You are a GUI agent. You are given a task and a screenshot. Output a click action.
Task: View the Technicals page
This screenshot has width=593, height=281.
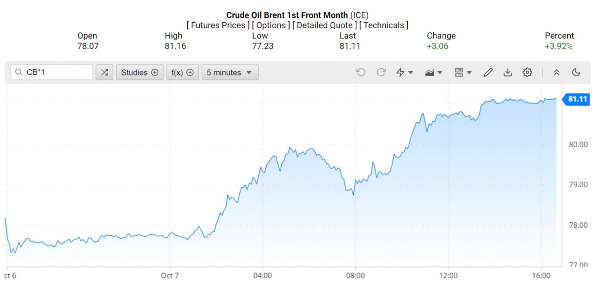click(x=384, y=25)
